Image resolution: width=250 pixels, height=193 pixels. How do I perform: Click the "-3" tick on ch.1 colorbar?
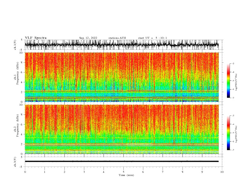point(233,63)
